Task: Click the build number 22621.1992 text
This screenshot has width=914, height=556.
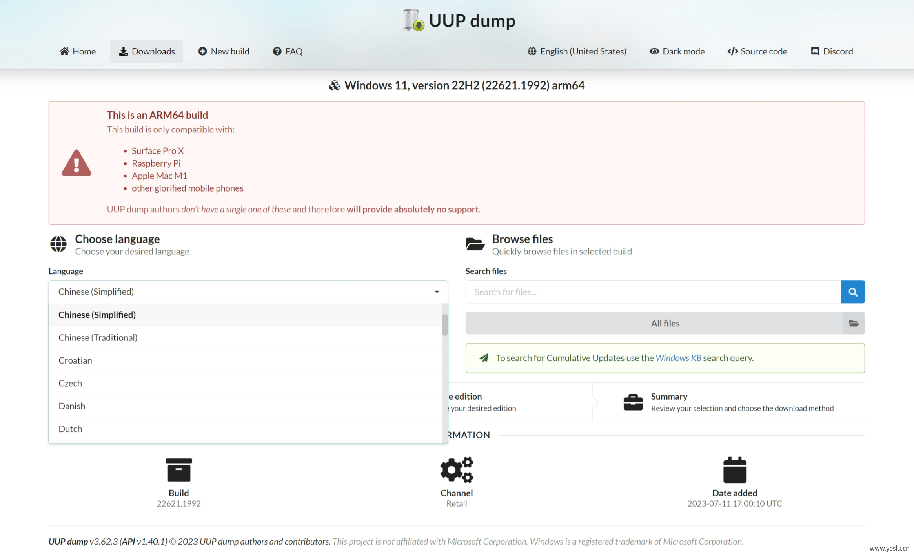Action: pos(179,504)
